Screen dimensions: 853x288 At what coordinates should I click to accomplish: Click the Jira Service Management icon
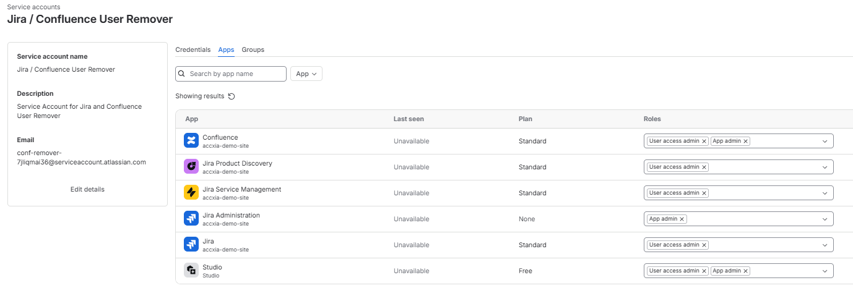click(191, 193)
